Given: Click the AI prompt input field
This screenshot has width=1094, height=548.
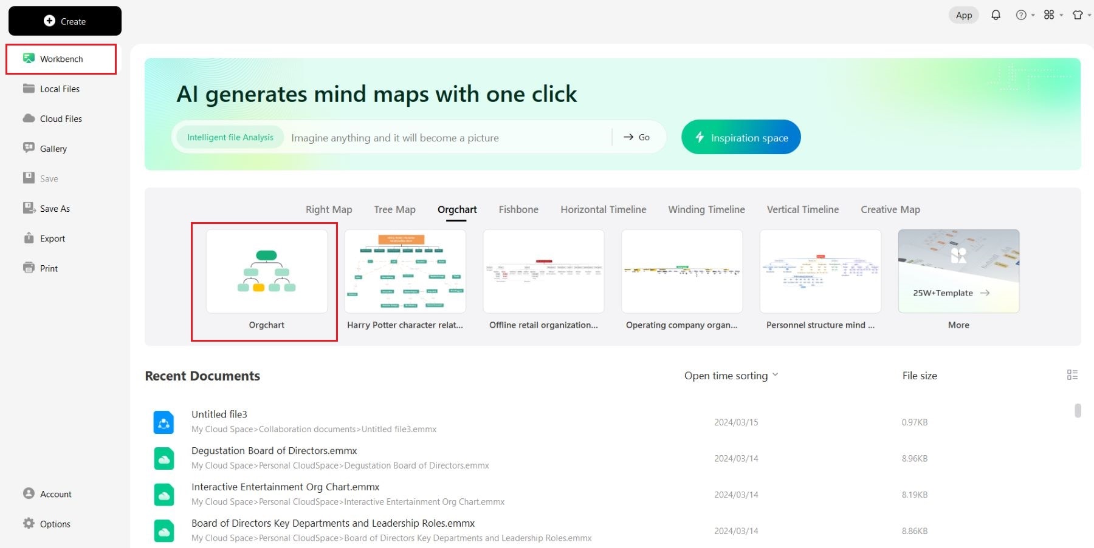Looking at the screenshot, I should pos(449,138).
